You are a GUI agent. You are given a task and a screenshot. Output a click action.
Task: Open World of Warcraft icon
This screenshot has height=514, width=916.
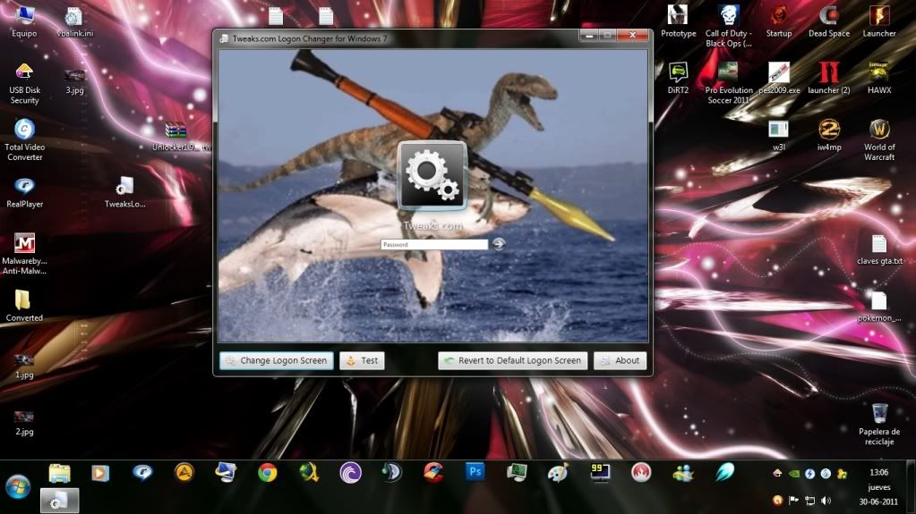point(879,139)
